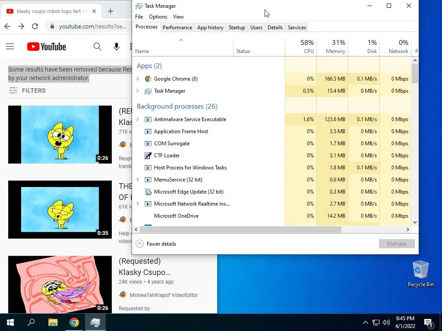
Task: Click the Microsoft Network Realtime Inspection icon
Action: coord(148,204)
